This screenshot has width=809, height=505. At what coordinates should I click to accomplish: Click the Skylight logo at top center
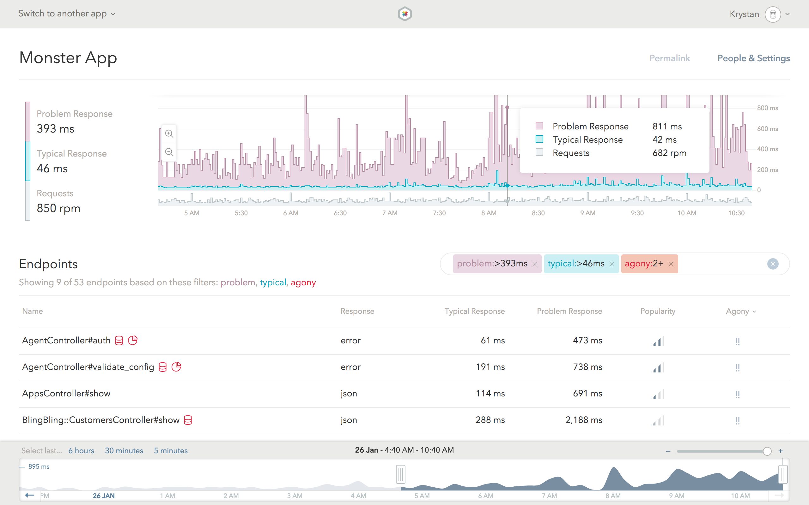coord(404,13)
